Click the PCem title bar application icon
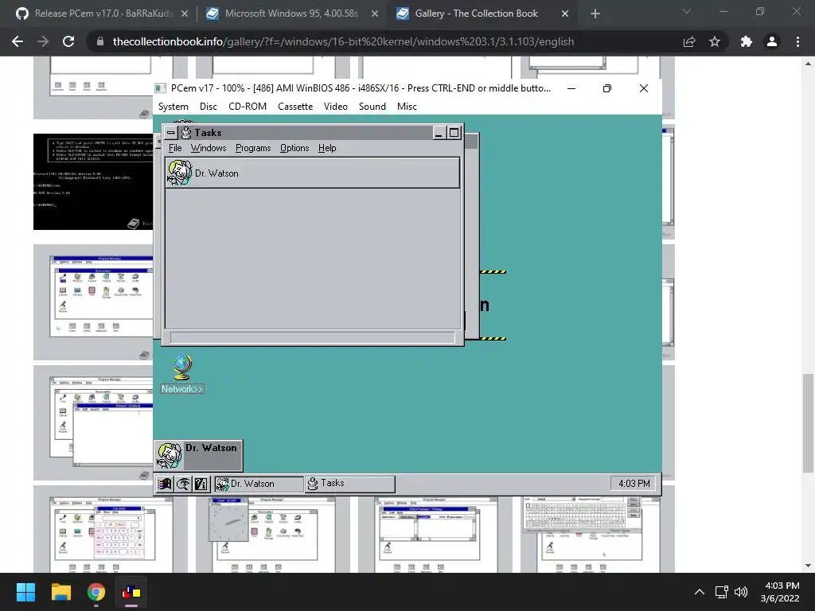Screen dimensions: 815x611 click(x=161, y=88)
